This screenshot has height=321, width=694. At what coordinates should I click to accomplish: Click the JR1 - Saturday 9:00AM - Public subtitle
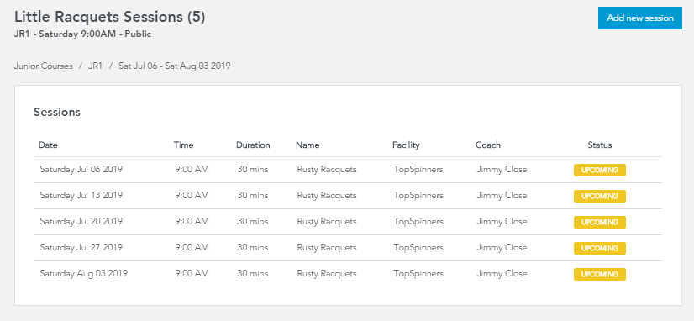pyautogui.click(x=83, y=34)
